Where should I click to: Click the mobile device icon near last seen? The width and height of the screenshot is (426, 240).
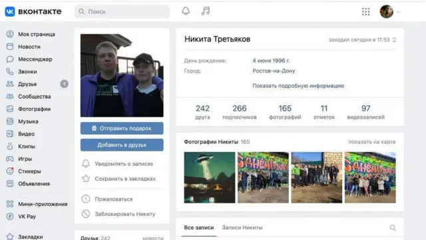(395, 40)
